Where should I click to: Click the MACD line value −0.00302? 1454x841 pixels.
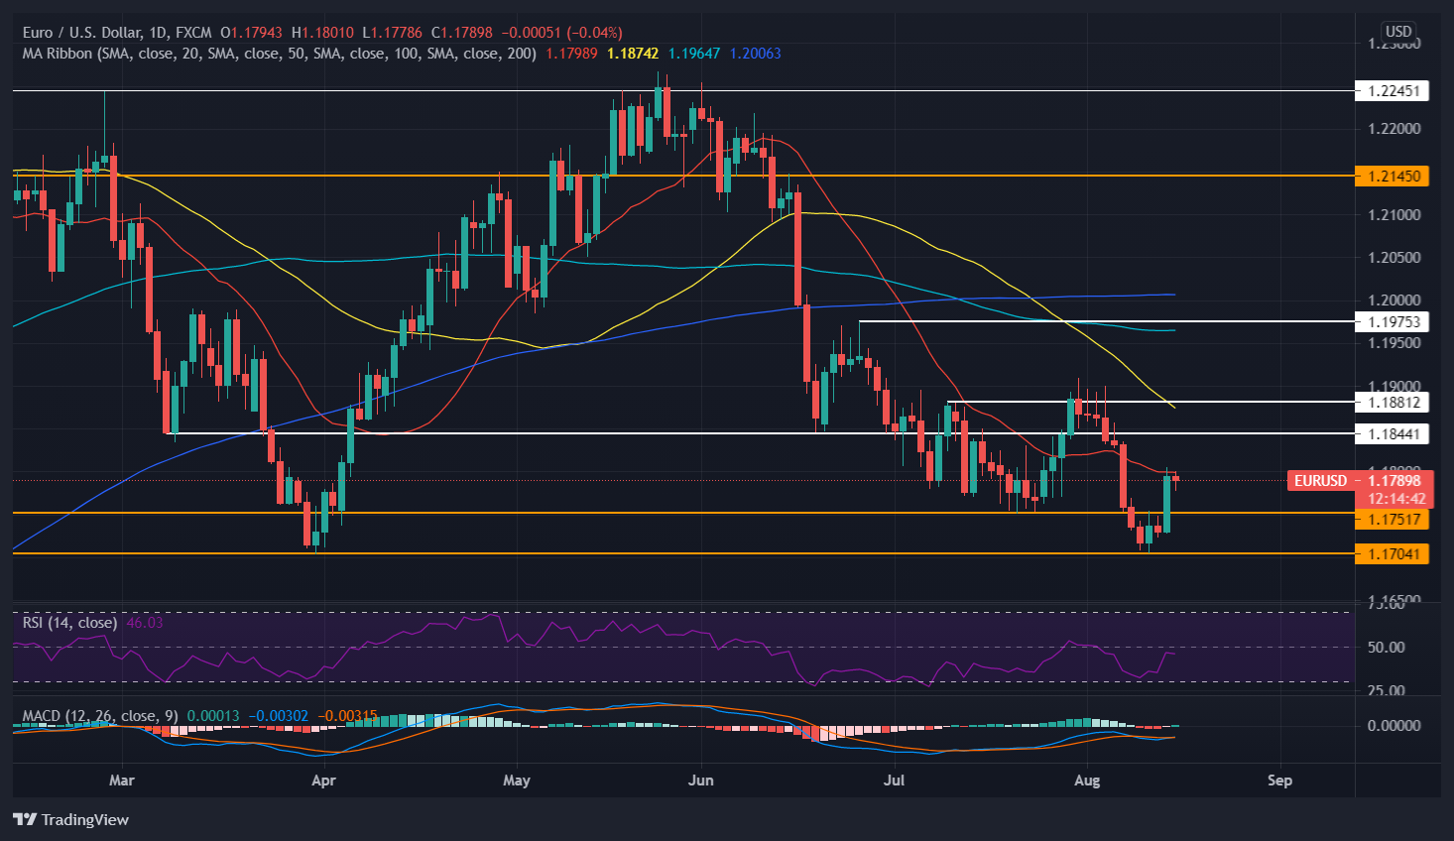pos(278,715)
